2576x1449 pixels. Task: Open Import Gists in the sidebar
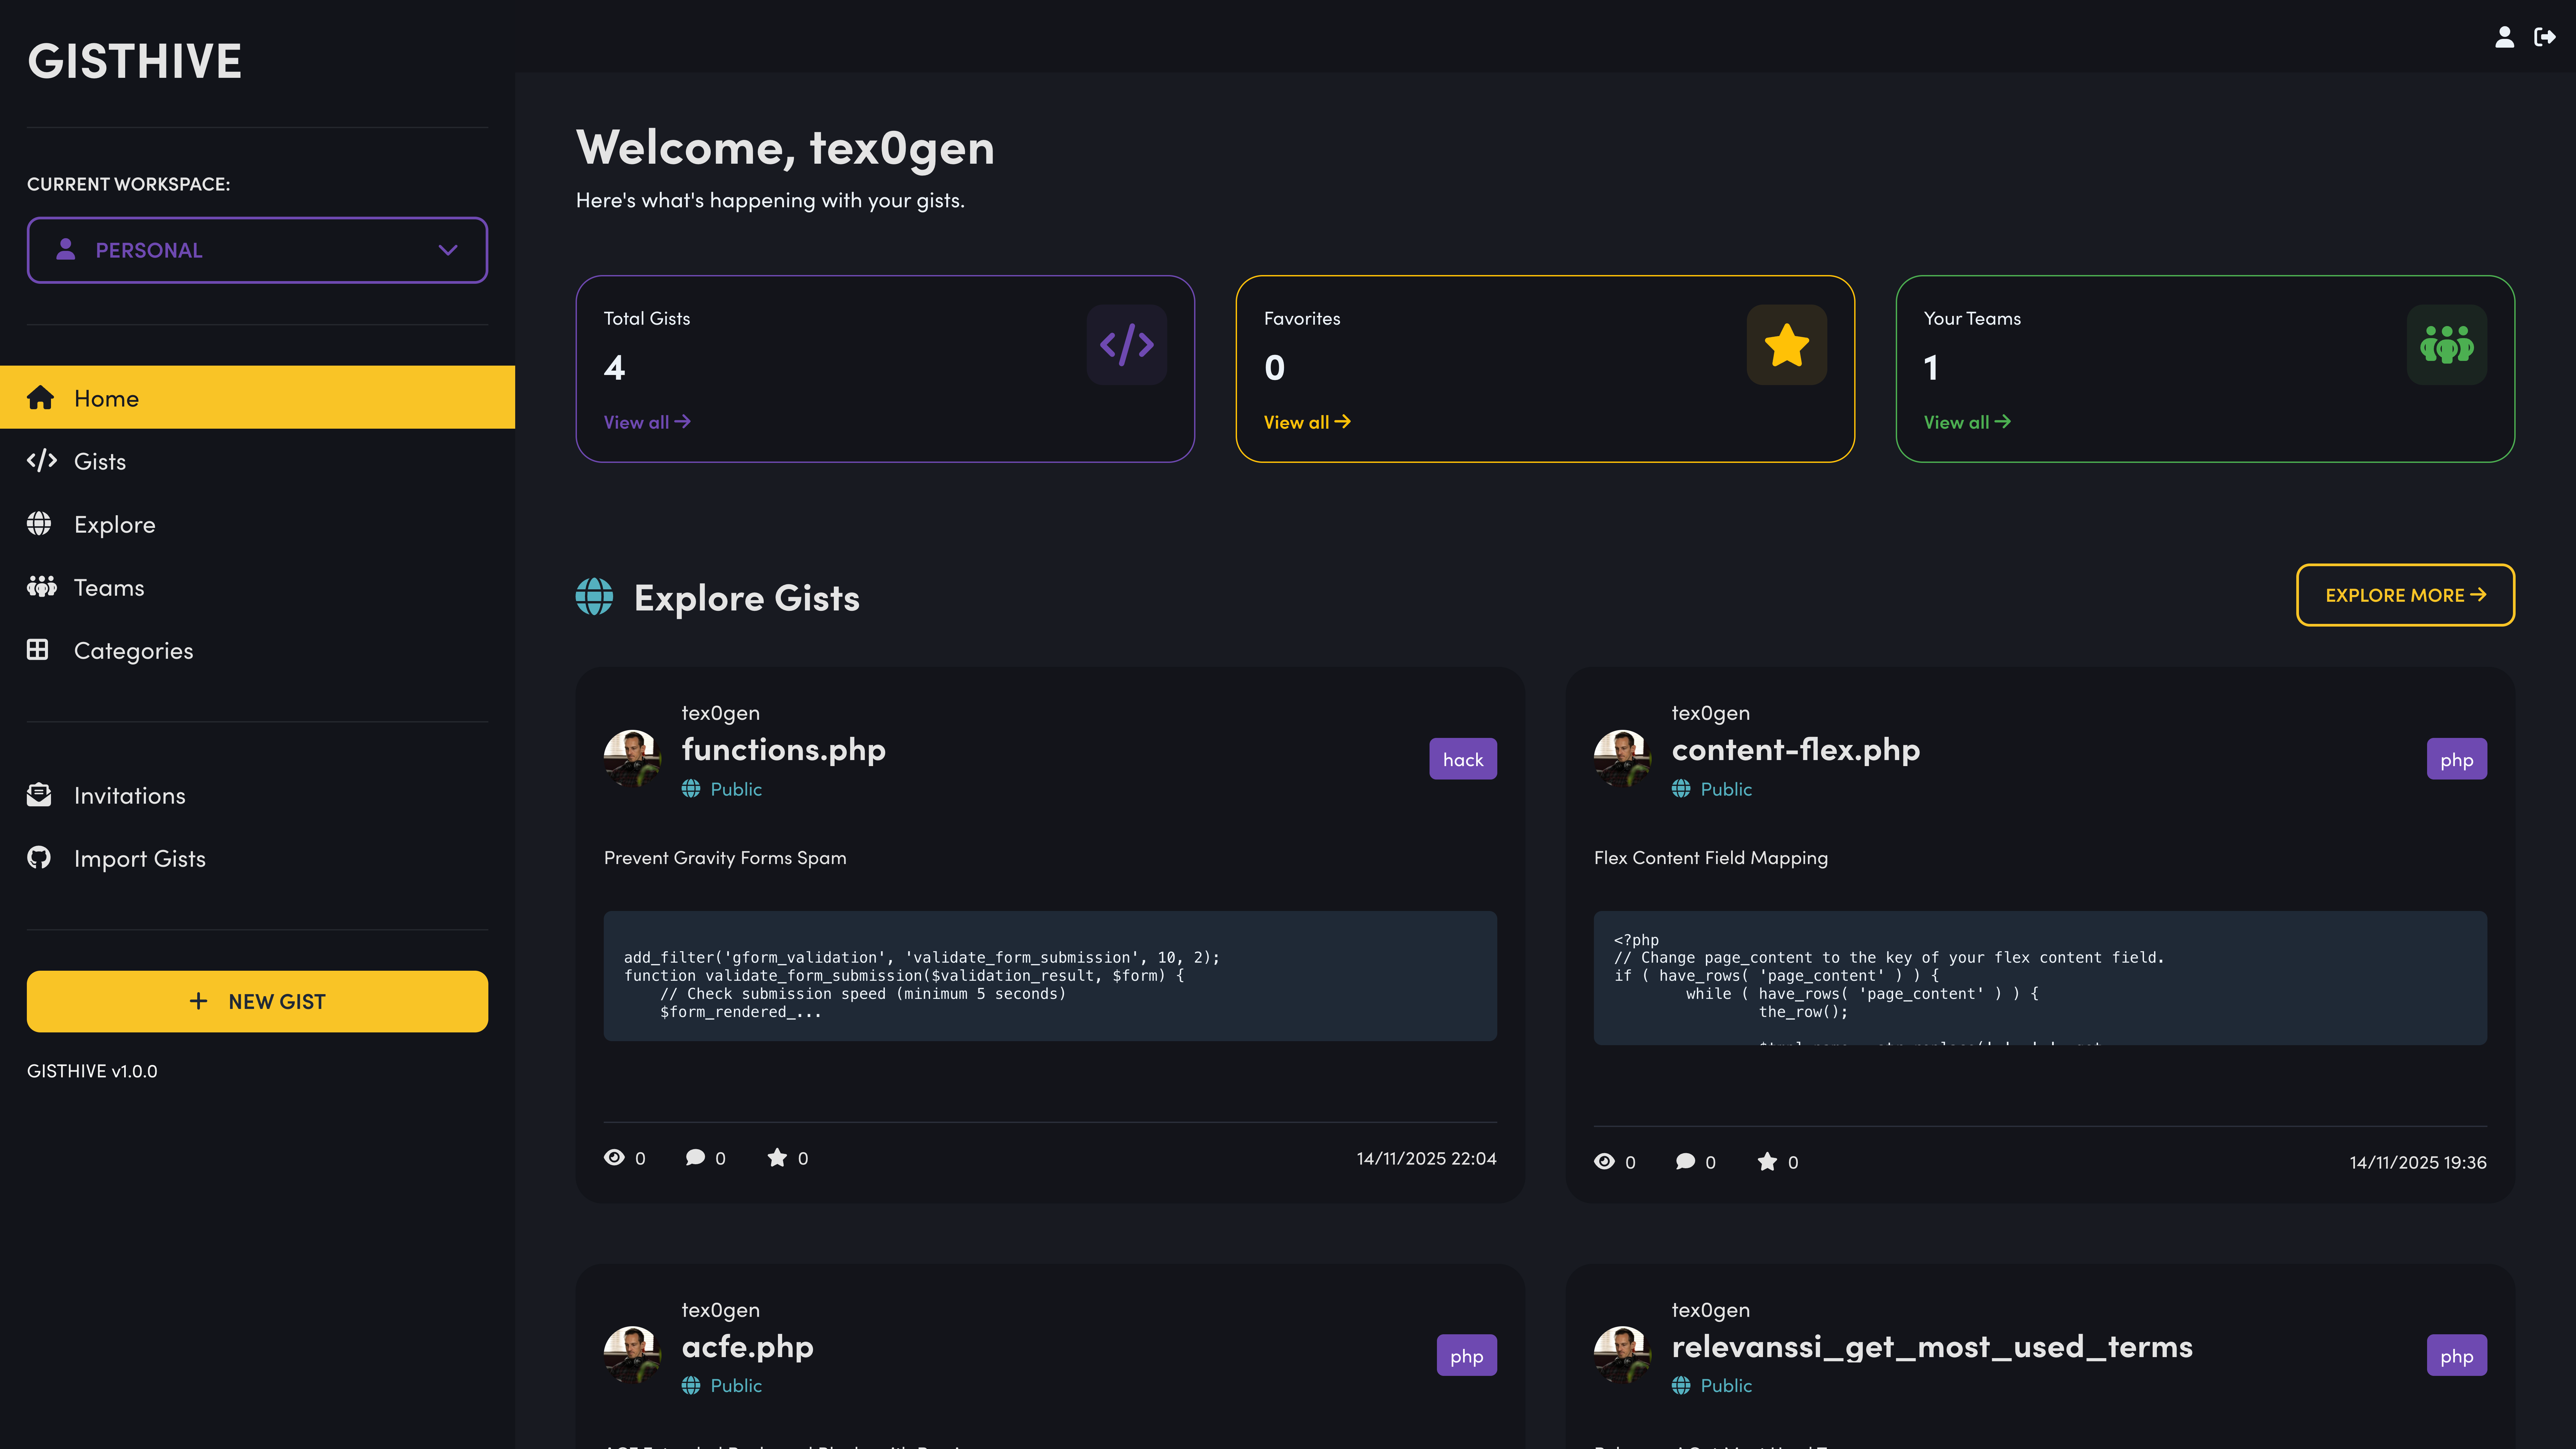tap(257, 858)
